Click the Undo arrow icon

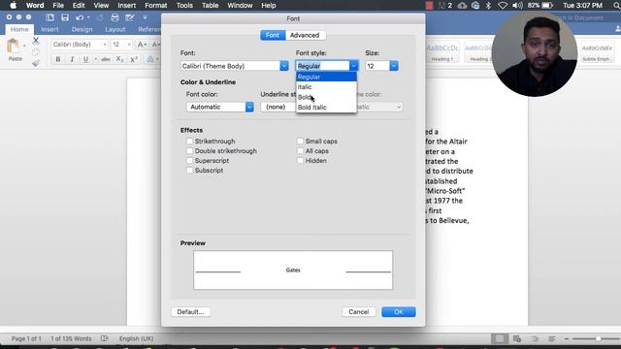80,17
